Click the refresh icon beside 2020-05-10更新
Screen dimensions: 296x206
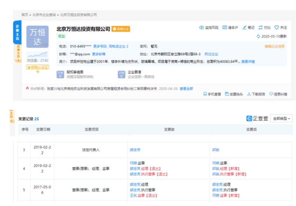tap(258, 36)
